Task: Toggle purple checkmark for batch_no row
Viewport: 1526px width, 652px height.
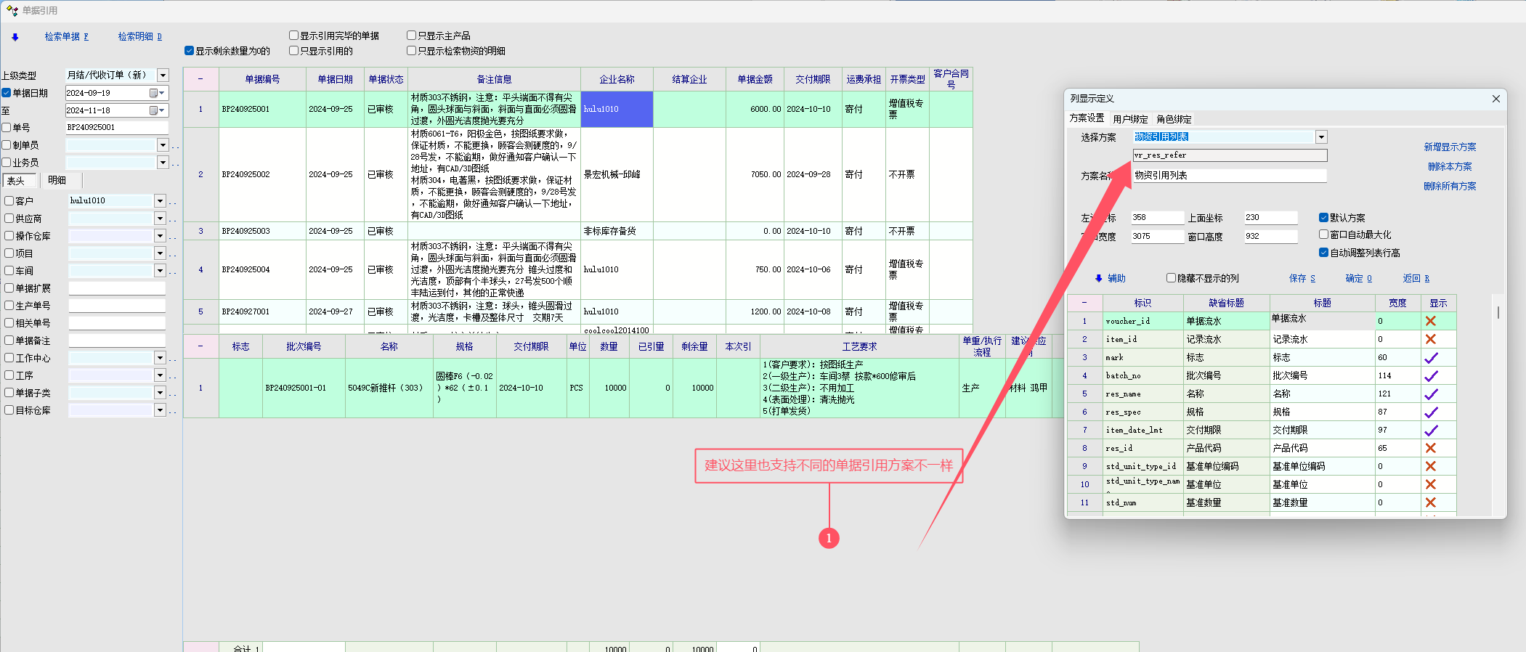Action: tap(1430, 375)
